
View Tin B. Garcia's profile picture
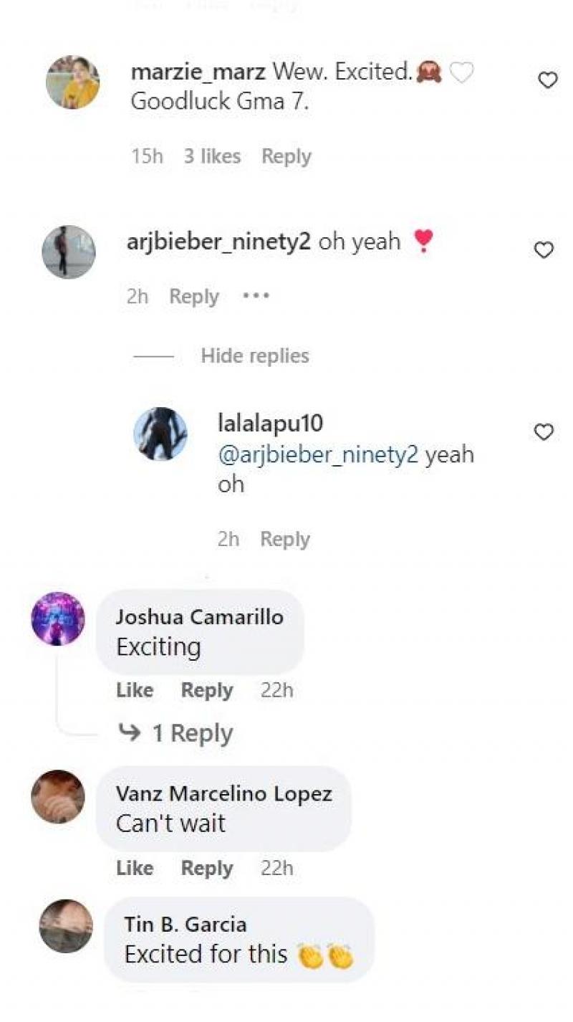click(66, 926)
